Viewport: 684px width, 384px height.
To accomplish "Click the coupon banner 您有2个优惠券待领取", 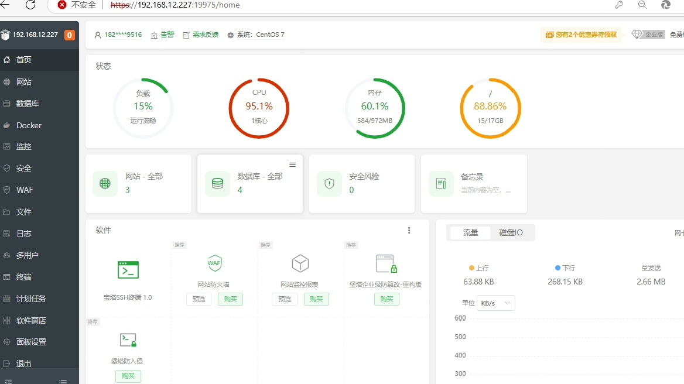I will point(581,35).
